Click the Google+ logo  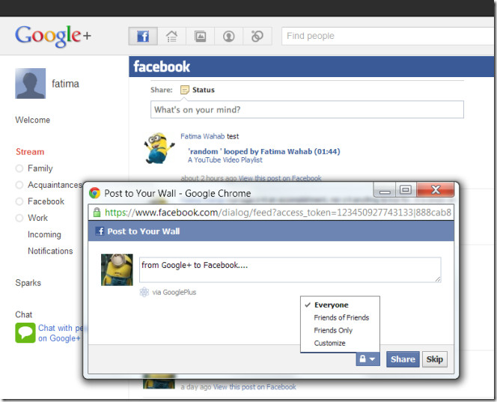click(x=53, y=36)
